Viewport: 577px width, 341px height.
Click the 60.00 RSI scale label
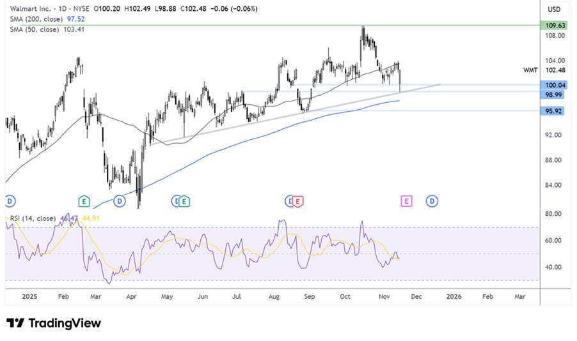[x=553, y=241]
